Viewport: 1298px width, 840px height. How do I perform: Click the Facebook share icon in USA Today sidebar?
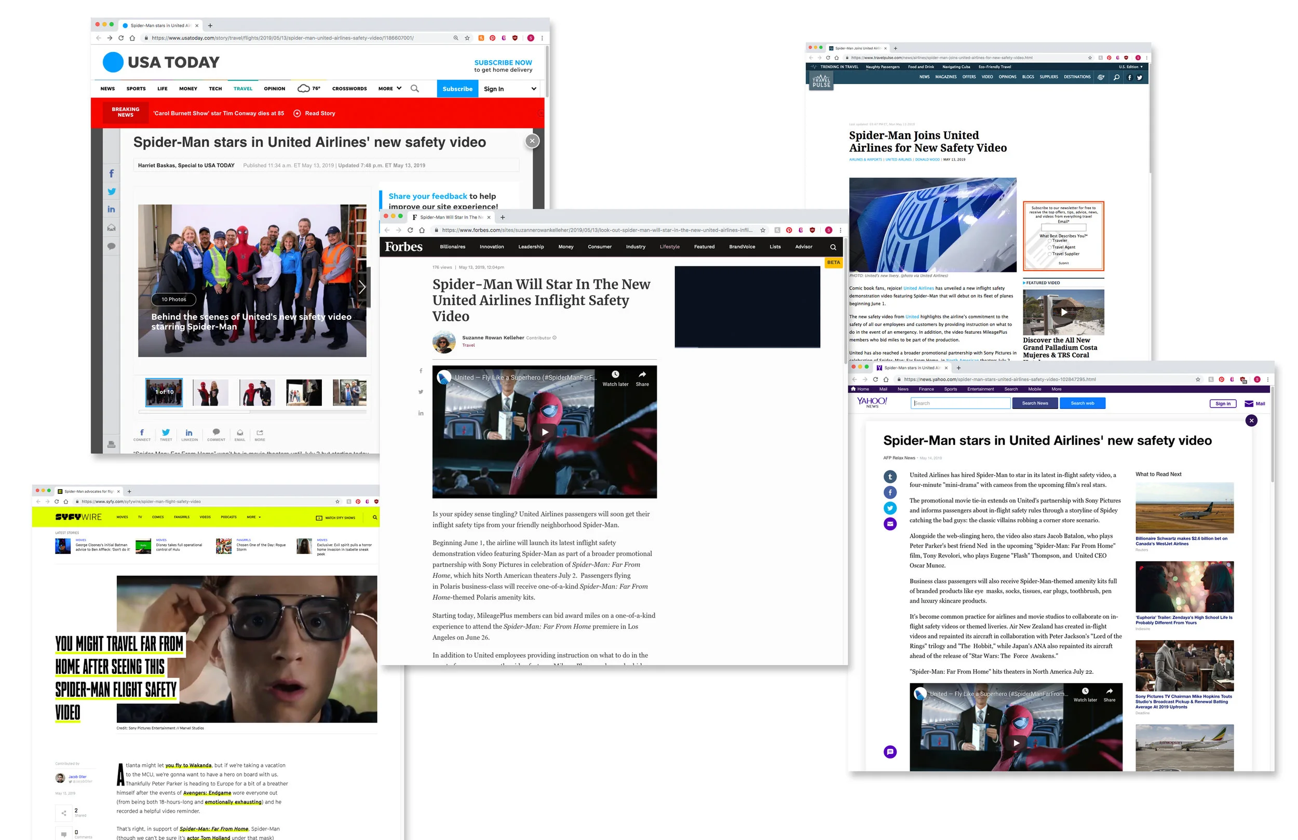point(111,173)
